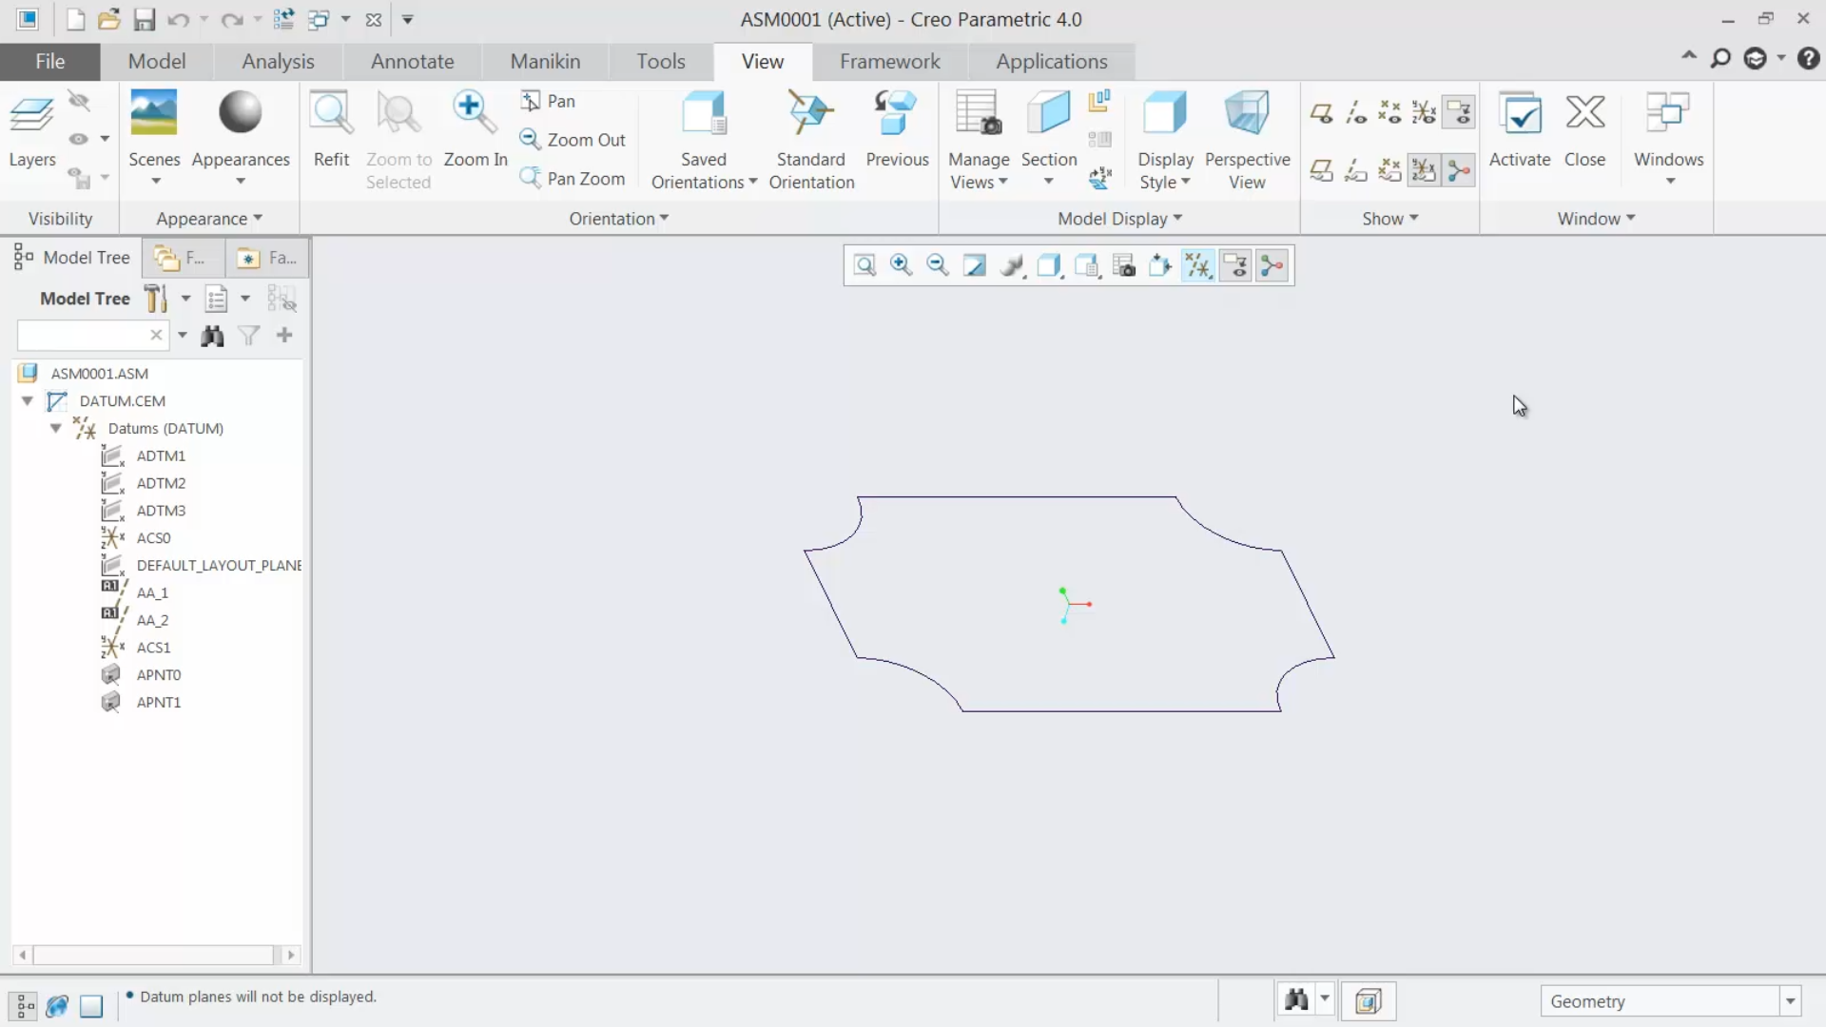The width and height of the screenshot is (1826, 1027).
Task: Click the Repaint icon in graphics toolbar
Action: pos(975,265)
